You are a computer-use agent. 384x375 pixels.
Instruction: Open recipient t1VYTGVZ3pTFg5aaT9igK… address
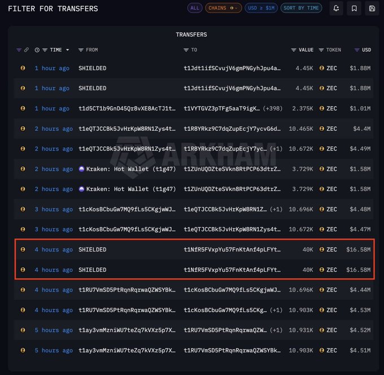point(222,108)
